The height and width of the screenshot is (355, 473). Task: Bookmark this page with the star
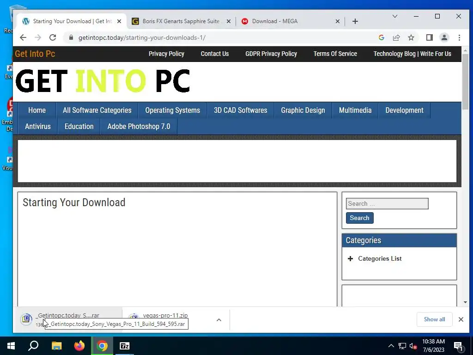[x=411, y=37]
